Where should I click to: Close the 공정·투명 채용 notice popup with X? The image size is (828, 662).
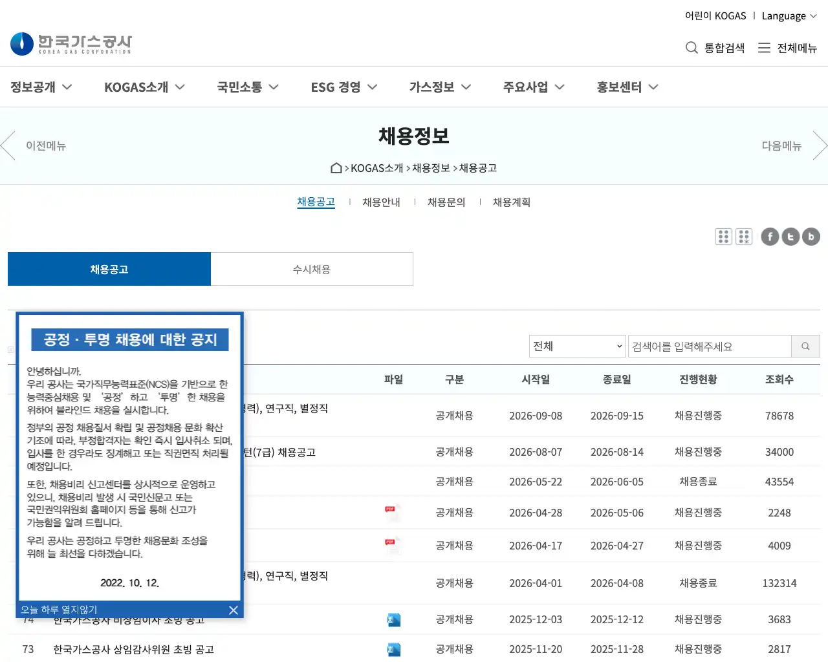coord(234,610)
